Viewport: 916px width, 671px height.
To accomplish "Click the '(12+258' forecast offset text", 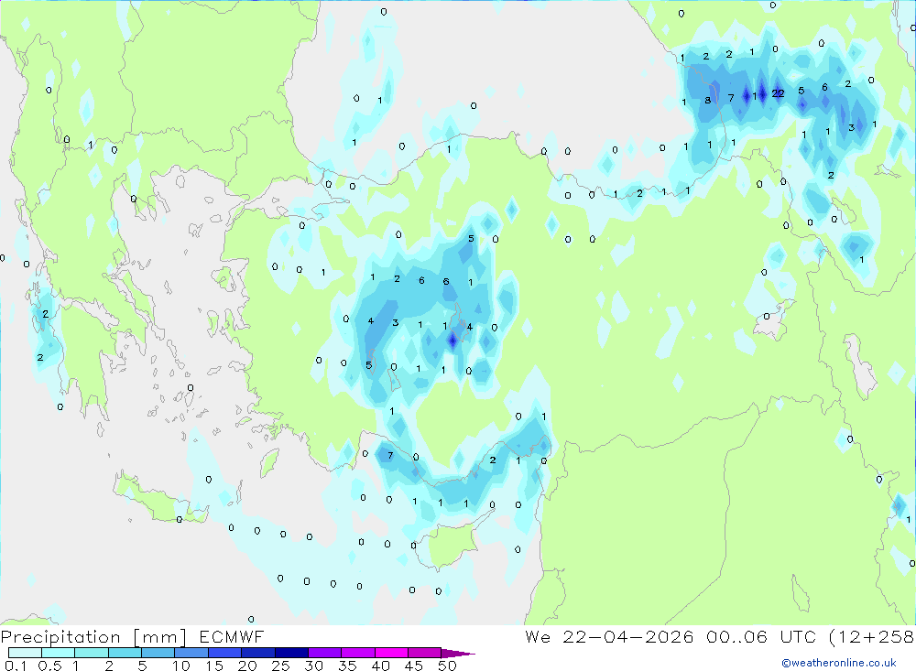I will (x=872, y=637).
